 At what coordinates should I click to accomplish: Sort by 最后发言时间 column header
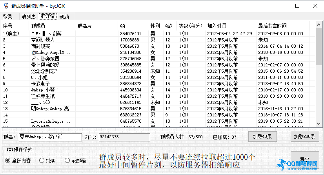(x=283, y=26)
